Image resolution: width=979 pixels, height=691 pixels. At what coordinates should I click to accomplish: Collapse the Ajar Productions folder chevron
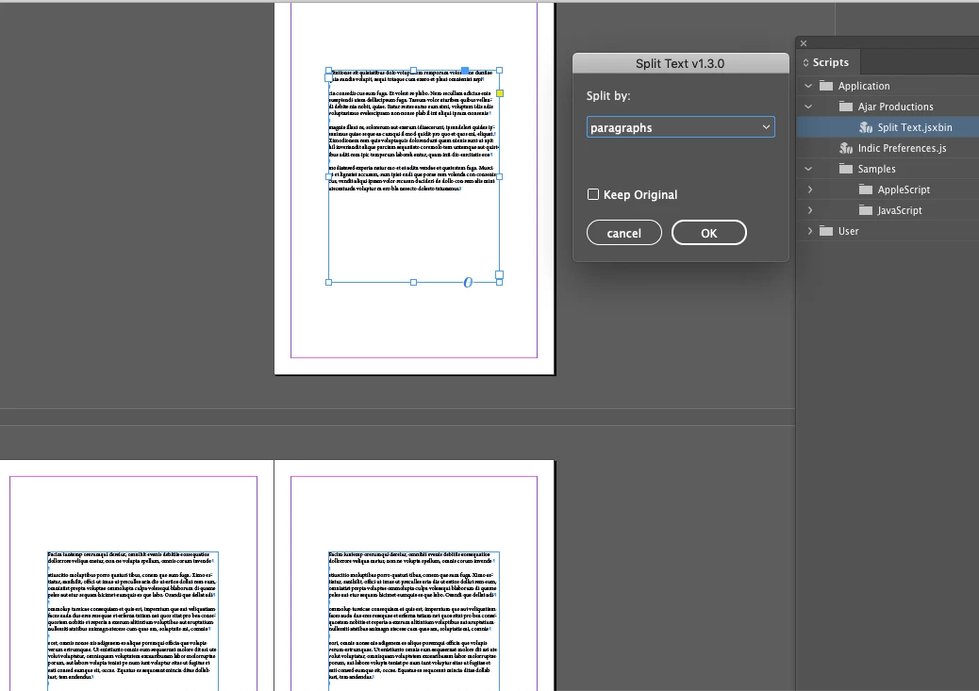point(808,107)
